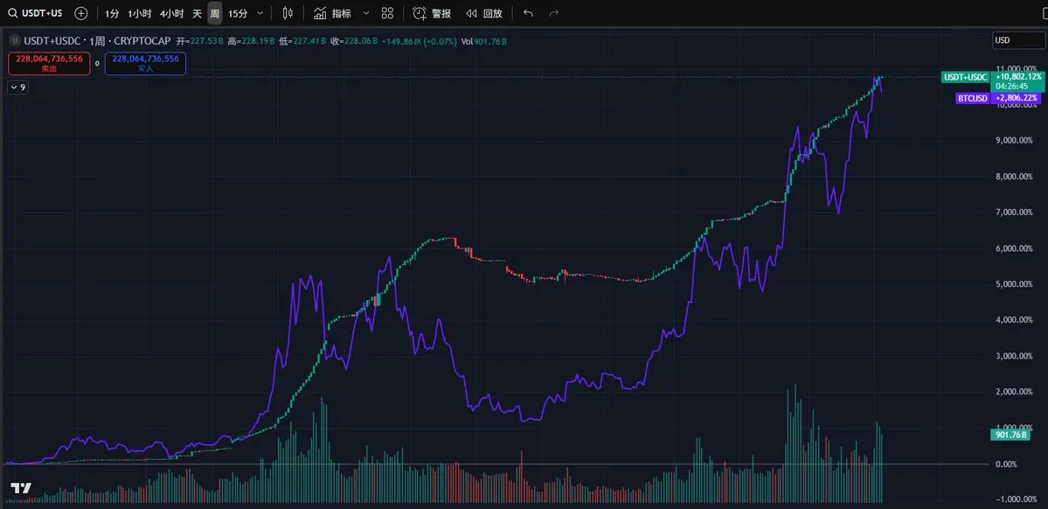Switch to the 天 daily timeframe
Viewport: 1048px width, 509px height.
point(198,13)
